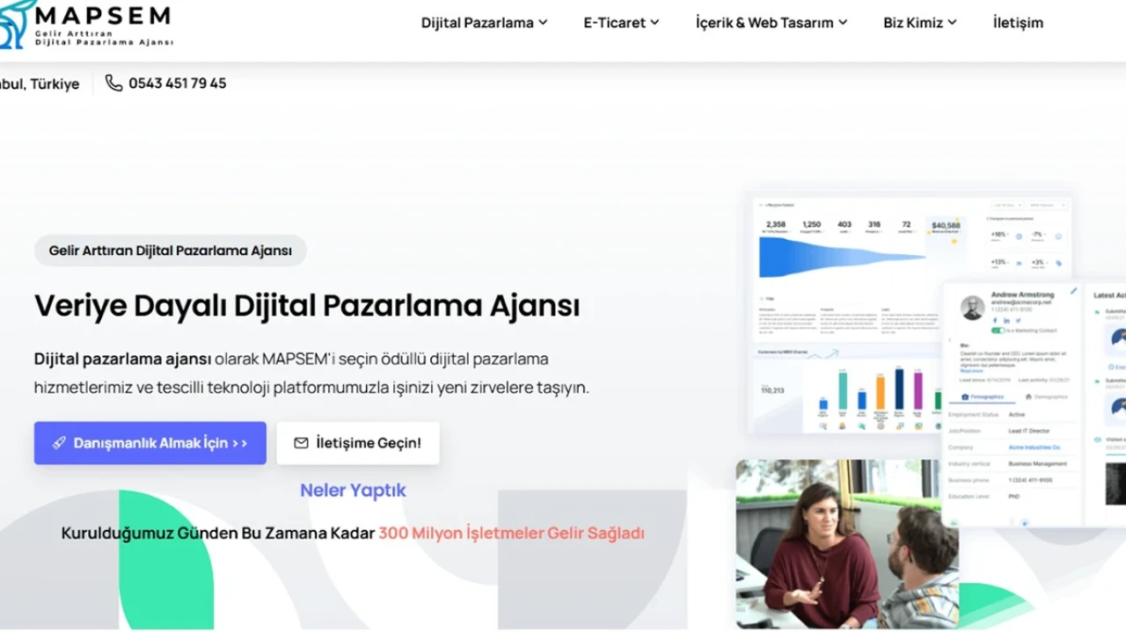1126x633 pixels.
Task: Expand the İçerik & Web Tasarım menu
Action: point(771,23)
